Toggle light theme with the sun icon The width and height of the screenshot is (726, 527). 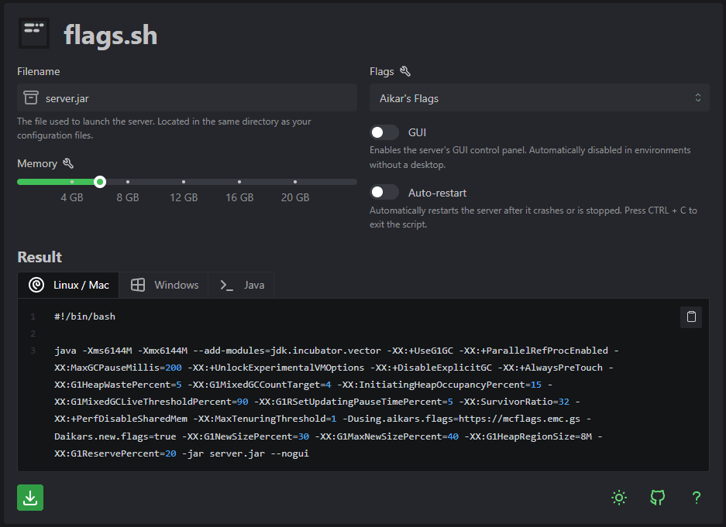point(618,498)
